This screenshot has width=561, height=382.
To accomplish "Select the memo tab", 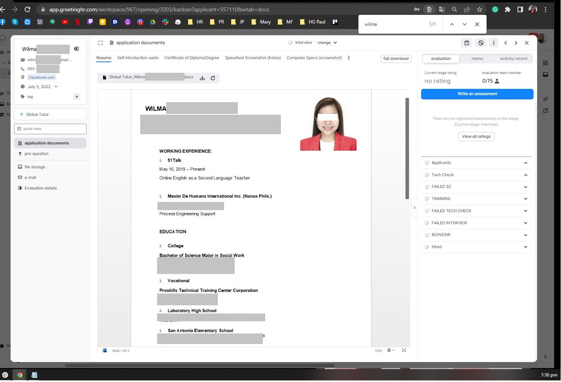I will click(x=477, y=59).
